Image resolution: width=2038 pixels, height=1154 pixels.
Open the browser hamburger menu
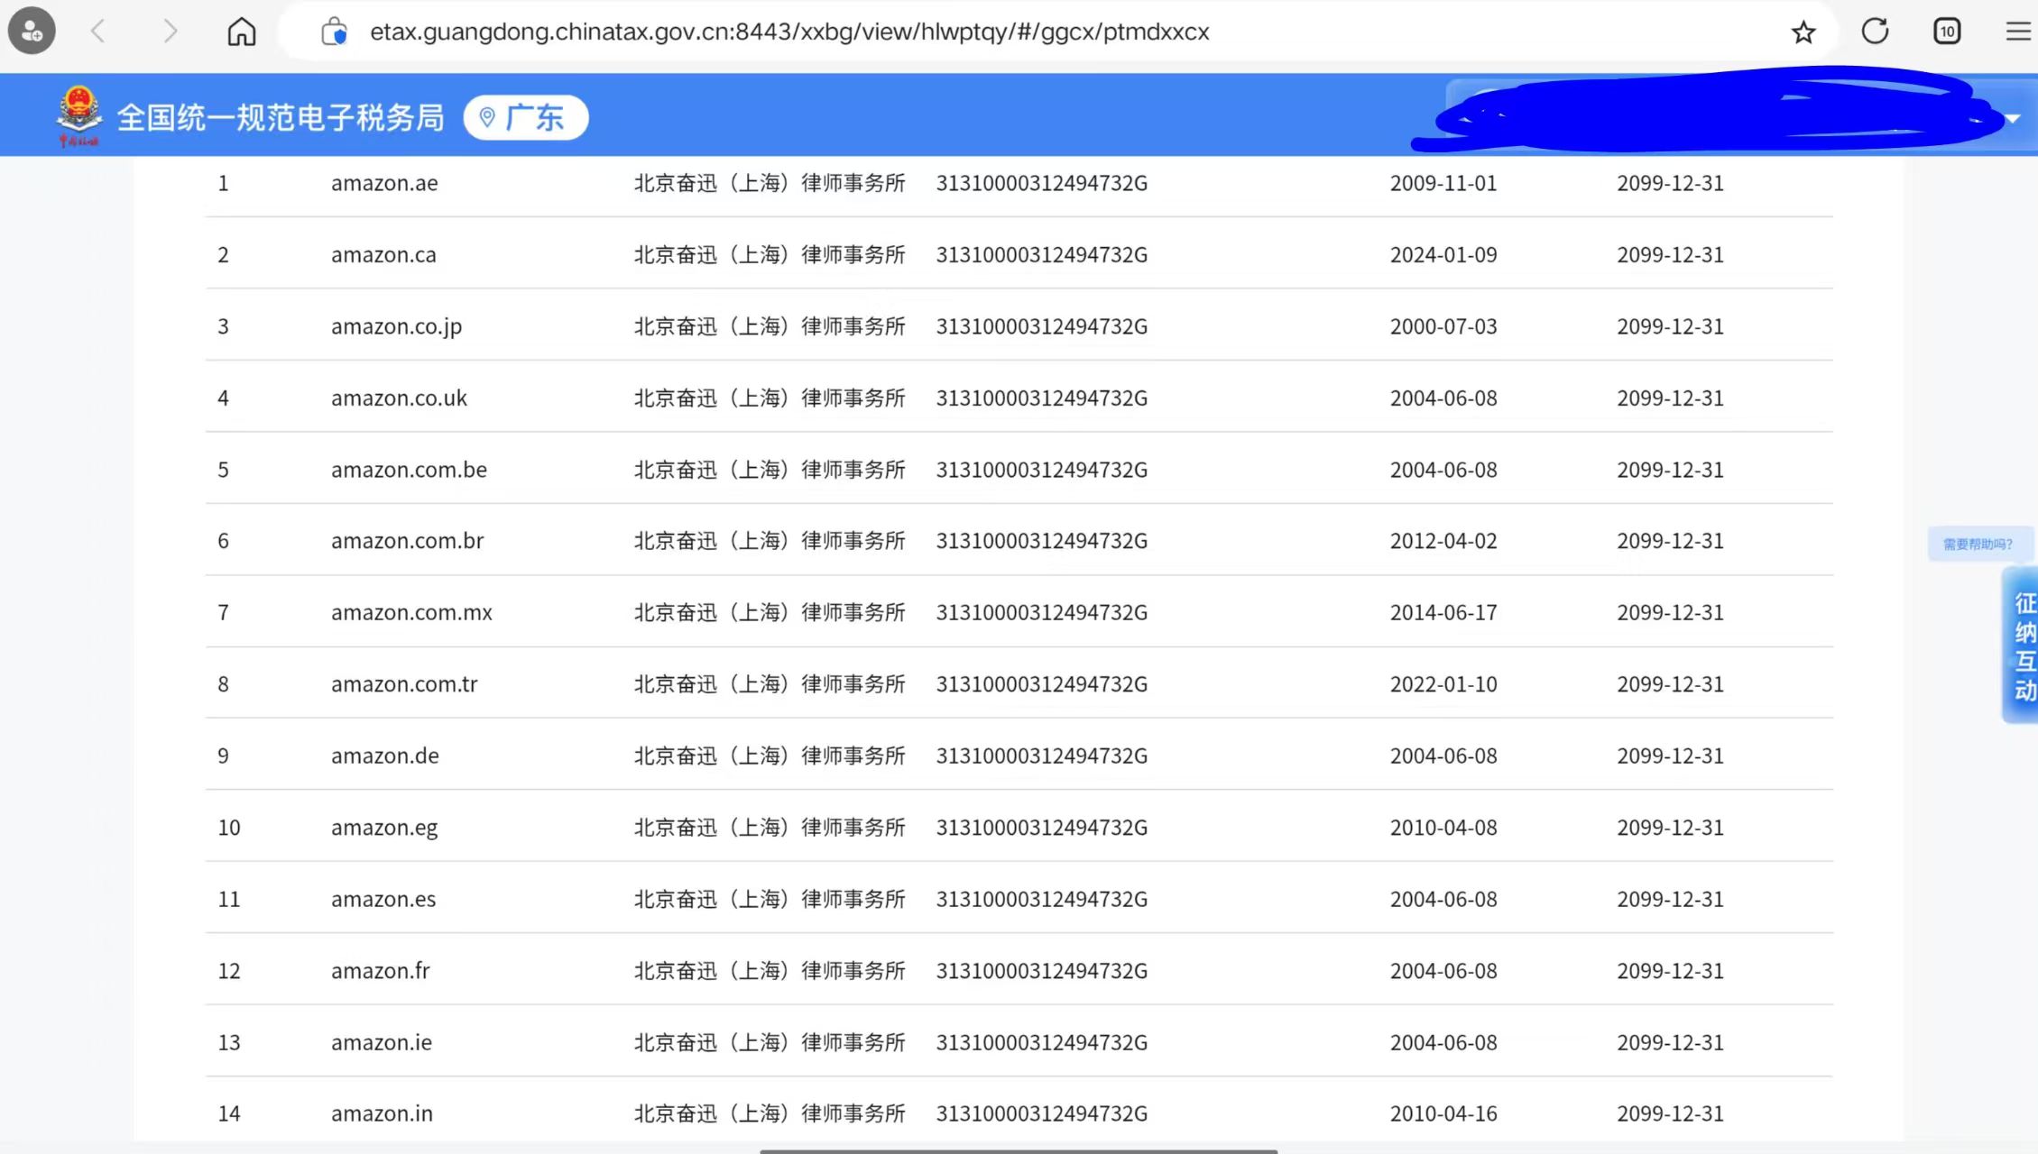point(2017,30)
